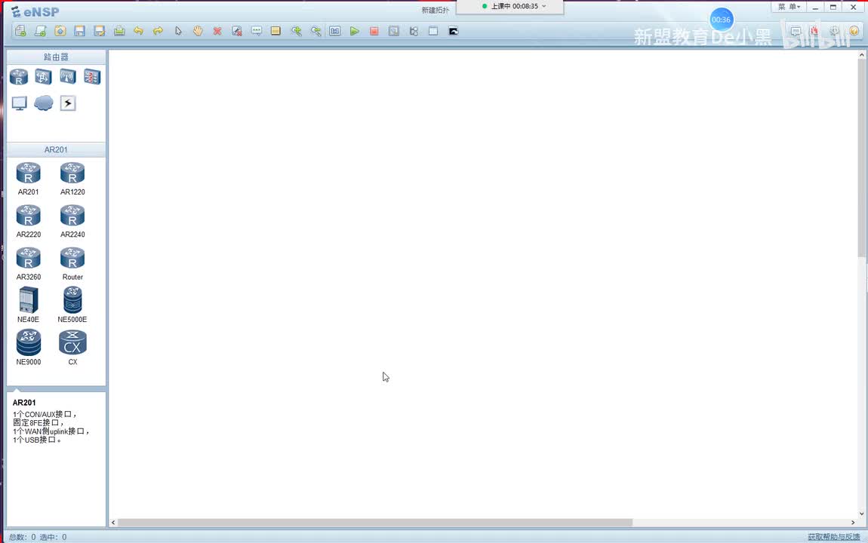Pick the generic Router device
The image size is (868, 543).
click(72, 264)
